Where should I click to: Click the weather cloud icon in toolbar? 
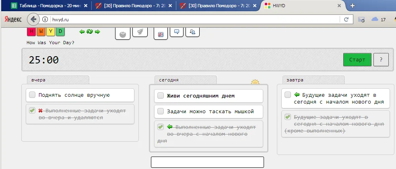(375, 19)
